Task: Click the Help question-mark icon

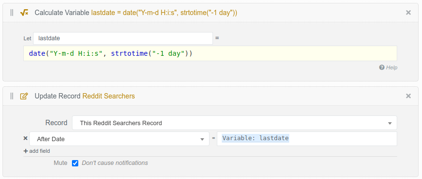Action: (382, 67)
